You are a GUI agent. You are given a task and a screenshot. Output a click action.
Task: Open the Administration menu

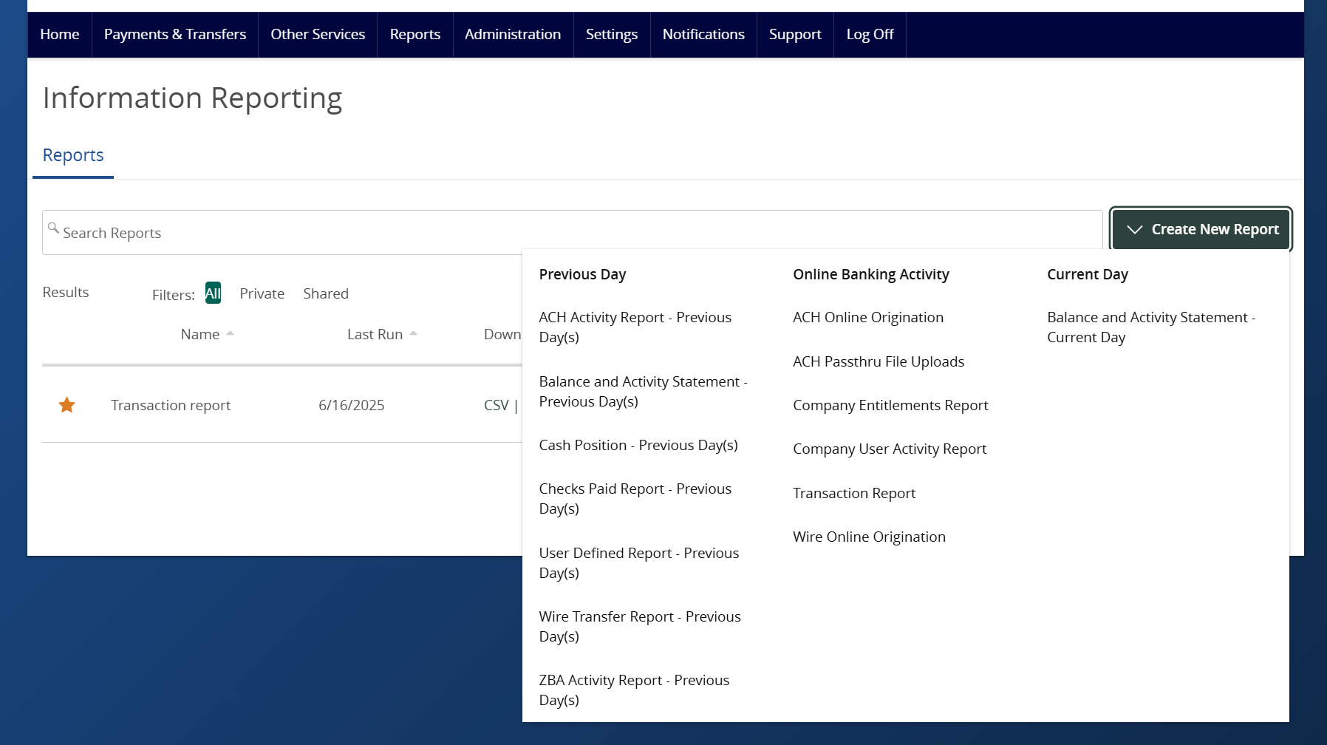tap(512, 35)
